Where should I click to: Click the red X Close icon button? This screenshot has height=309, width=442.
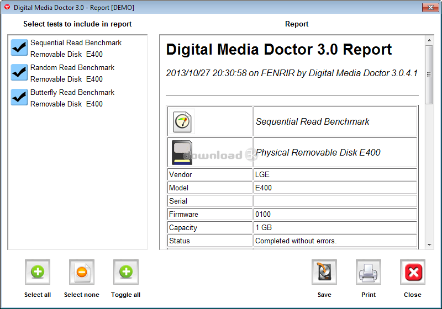tap(413, 272)
